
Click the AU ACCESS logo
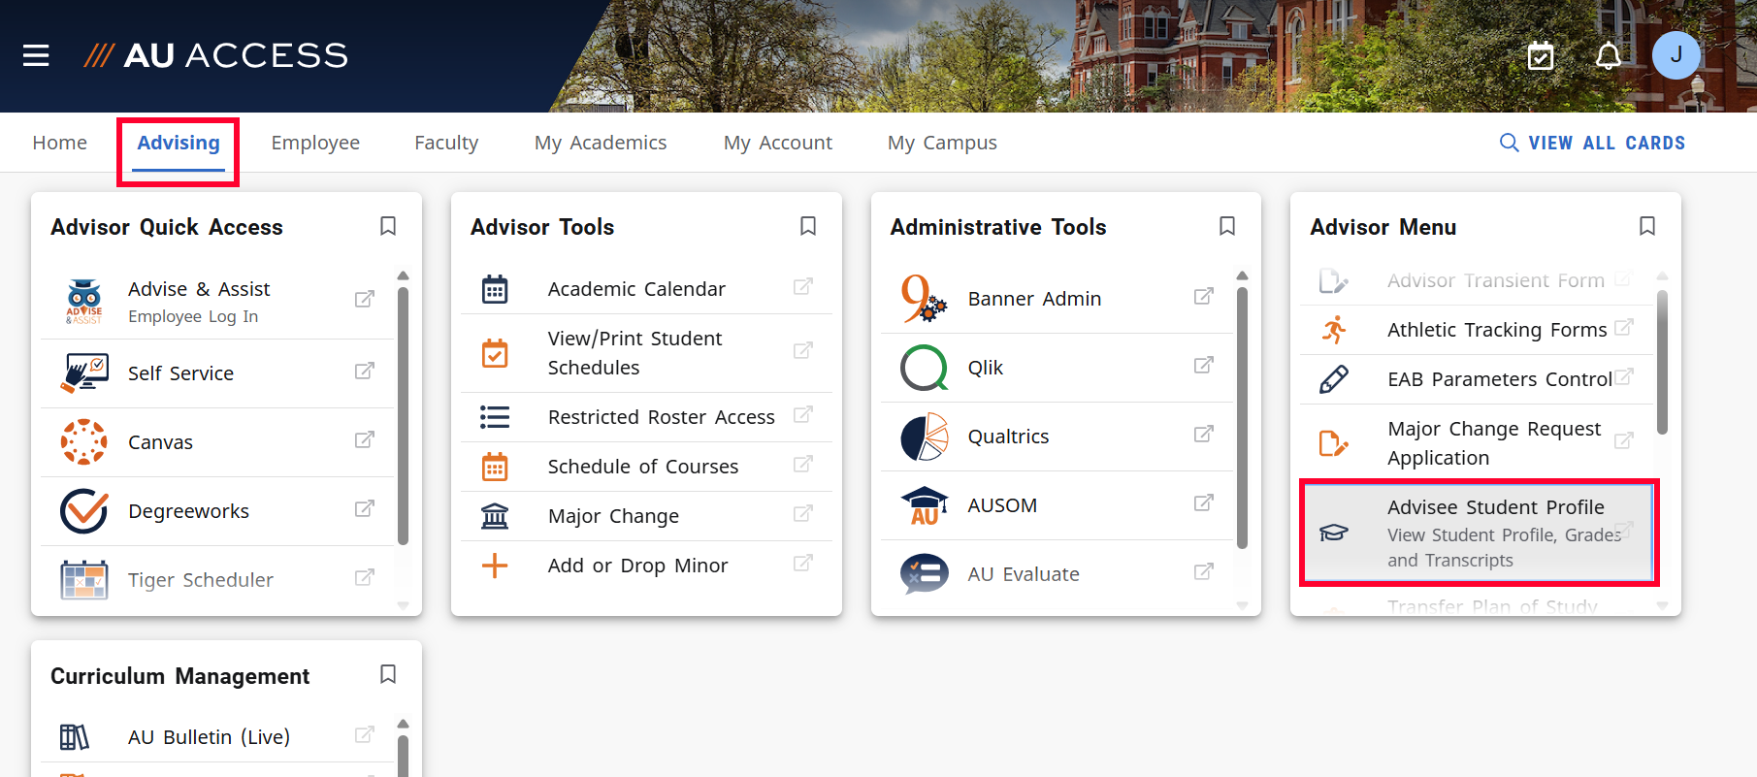click(215, 55)
